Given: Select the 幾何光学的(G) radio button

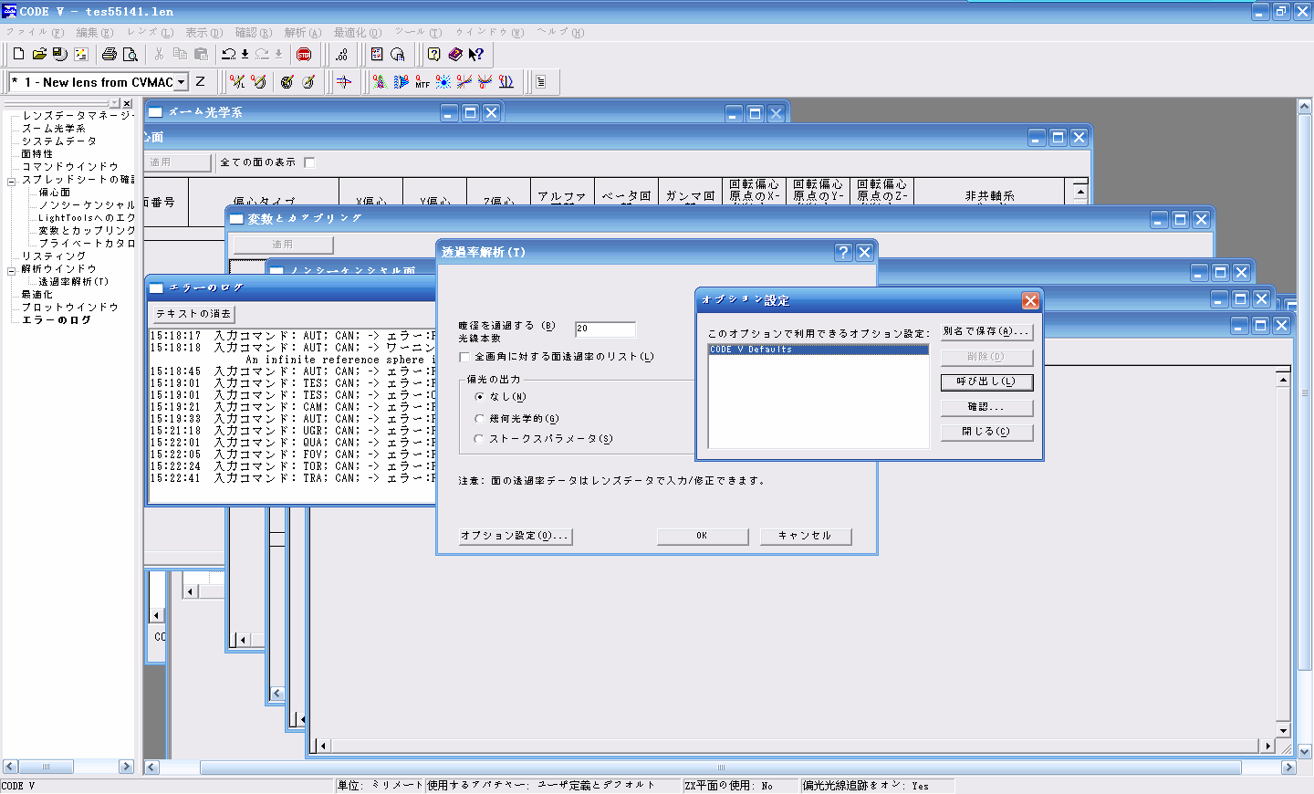Looking at the screenshot, I should [480, 419].
